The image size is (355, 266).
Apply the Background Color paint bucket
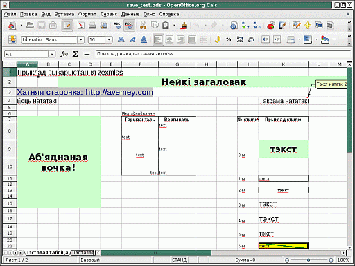tap(308, 39)
